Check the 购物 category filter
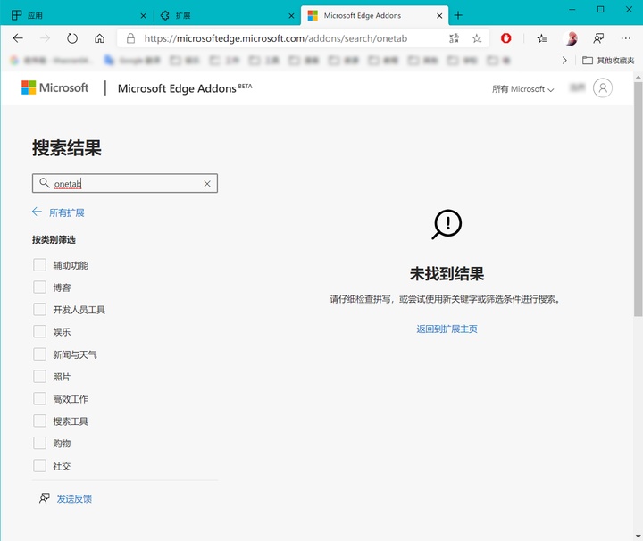 tap(40, 443)
